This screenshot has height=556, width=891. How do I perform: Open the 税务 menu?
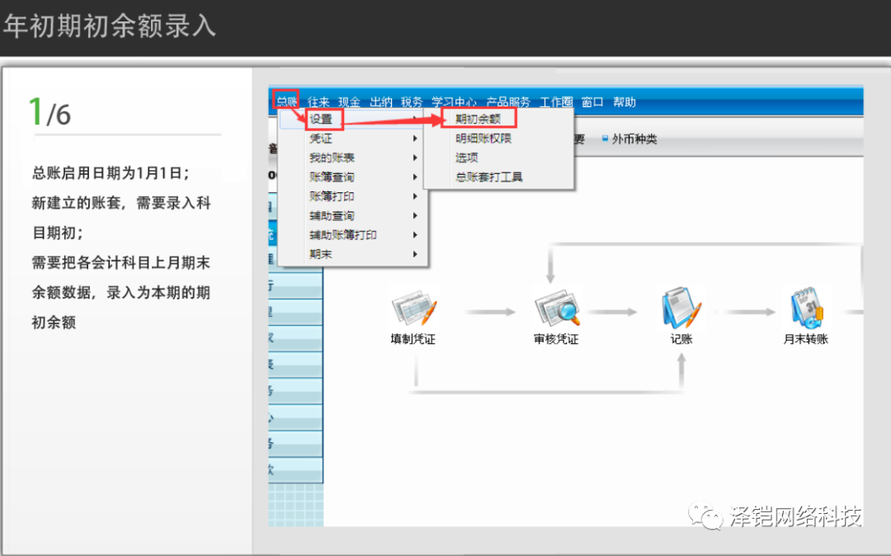point(412,101)
